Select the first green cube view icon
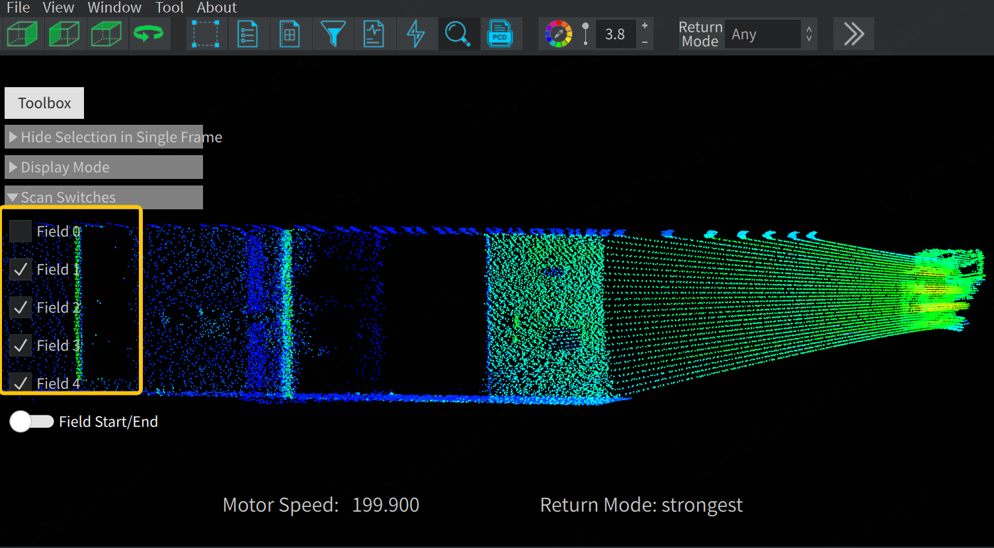The image size is (994, 548). 22,34
